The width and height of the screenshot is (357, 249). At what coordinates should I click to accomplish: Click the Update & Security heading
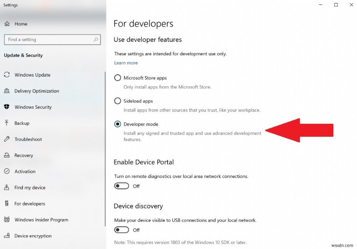coord(23,55)
